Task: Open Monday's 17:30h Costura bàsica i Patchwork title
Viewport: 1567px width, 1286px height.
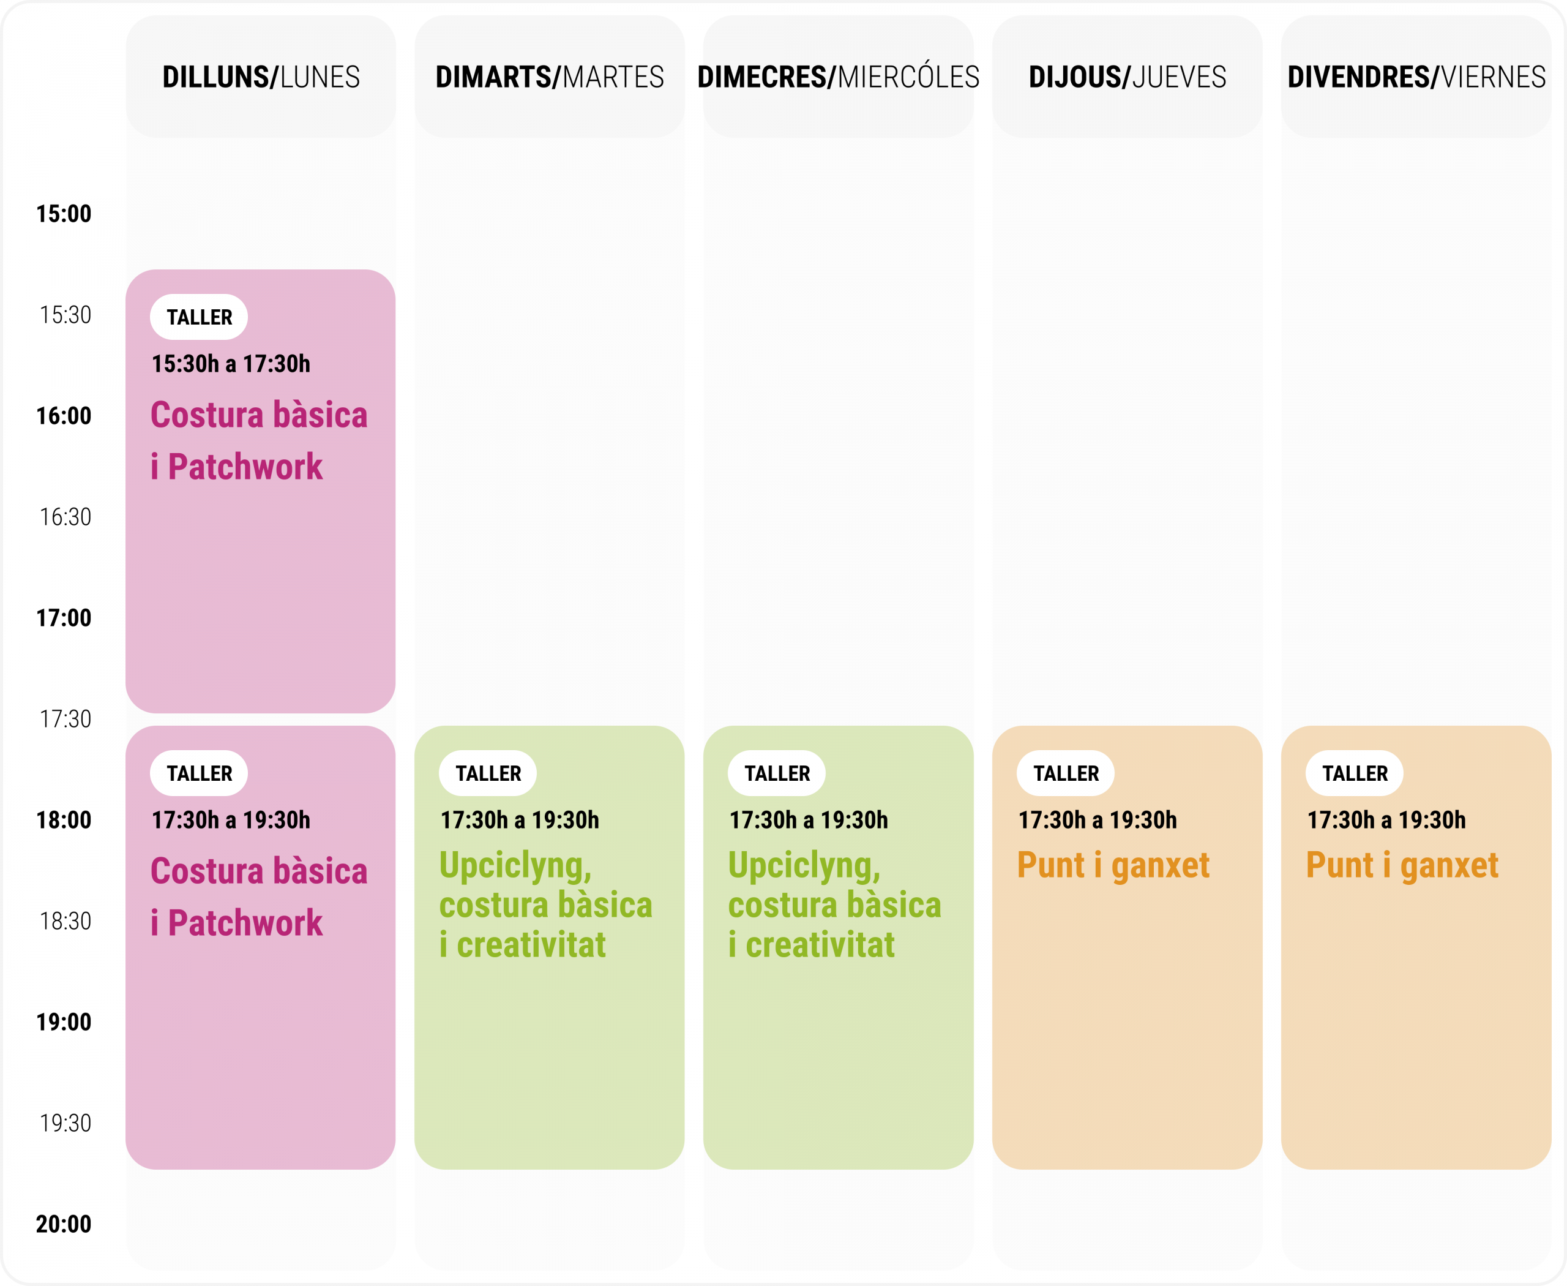Action: tap(258, 897)
